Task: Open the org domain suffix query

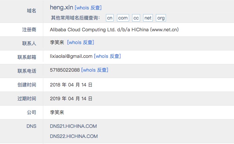Action: (x=161, y=18)
